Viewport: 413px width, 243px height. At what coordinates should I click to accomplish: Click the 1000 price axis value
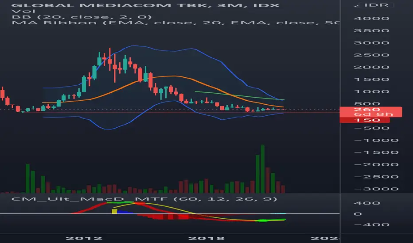coord(371,92)
